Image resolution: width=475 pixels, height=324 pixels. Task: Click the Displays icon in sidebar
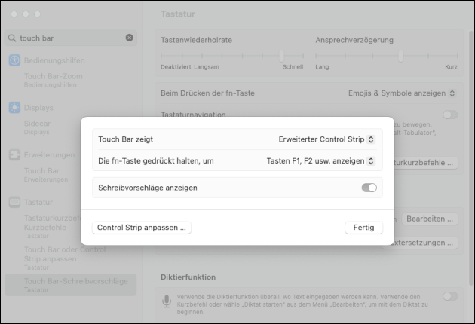14,108
